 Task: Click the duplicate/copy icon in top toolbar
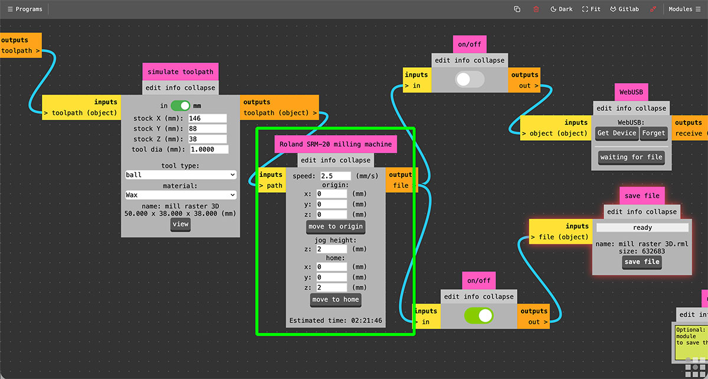517,9
